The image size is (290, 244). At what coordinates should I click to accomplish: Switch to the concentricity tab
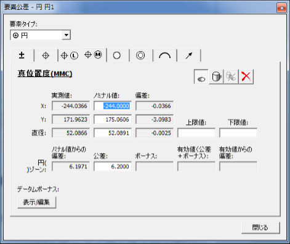tap(140, 55)
